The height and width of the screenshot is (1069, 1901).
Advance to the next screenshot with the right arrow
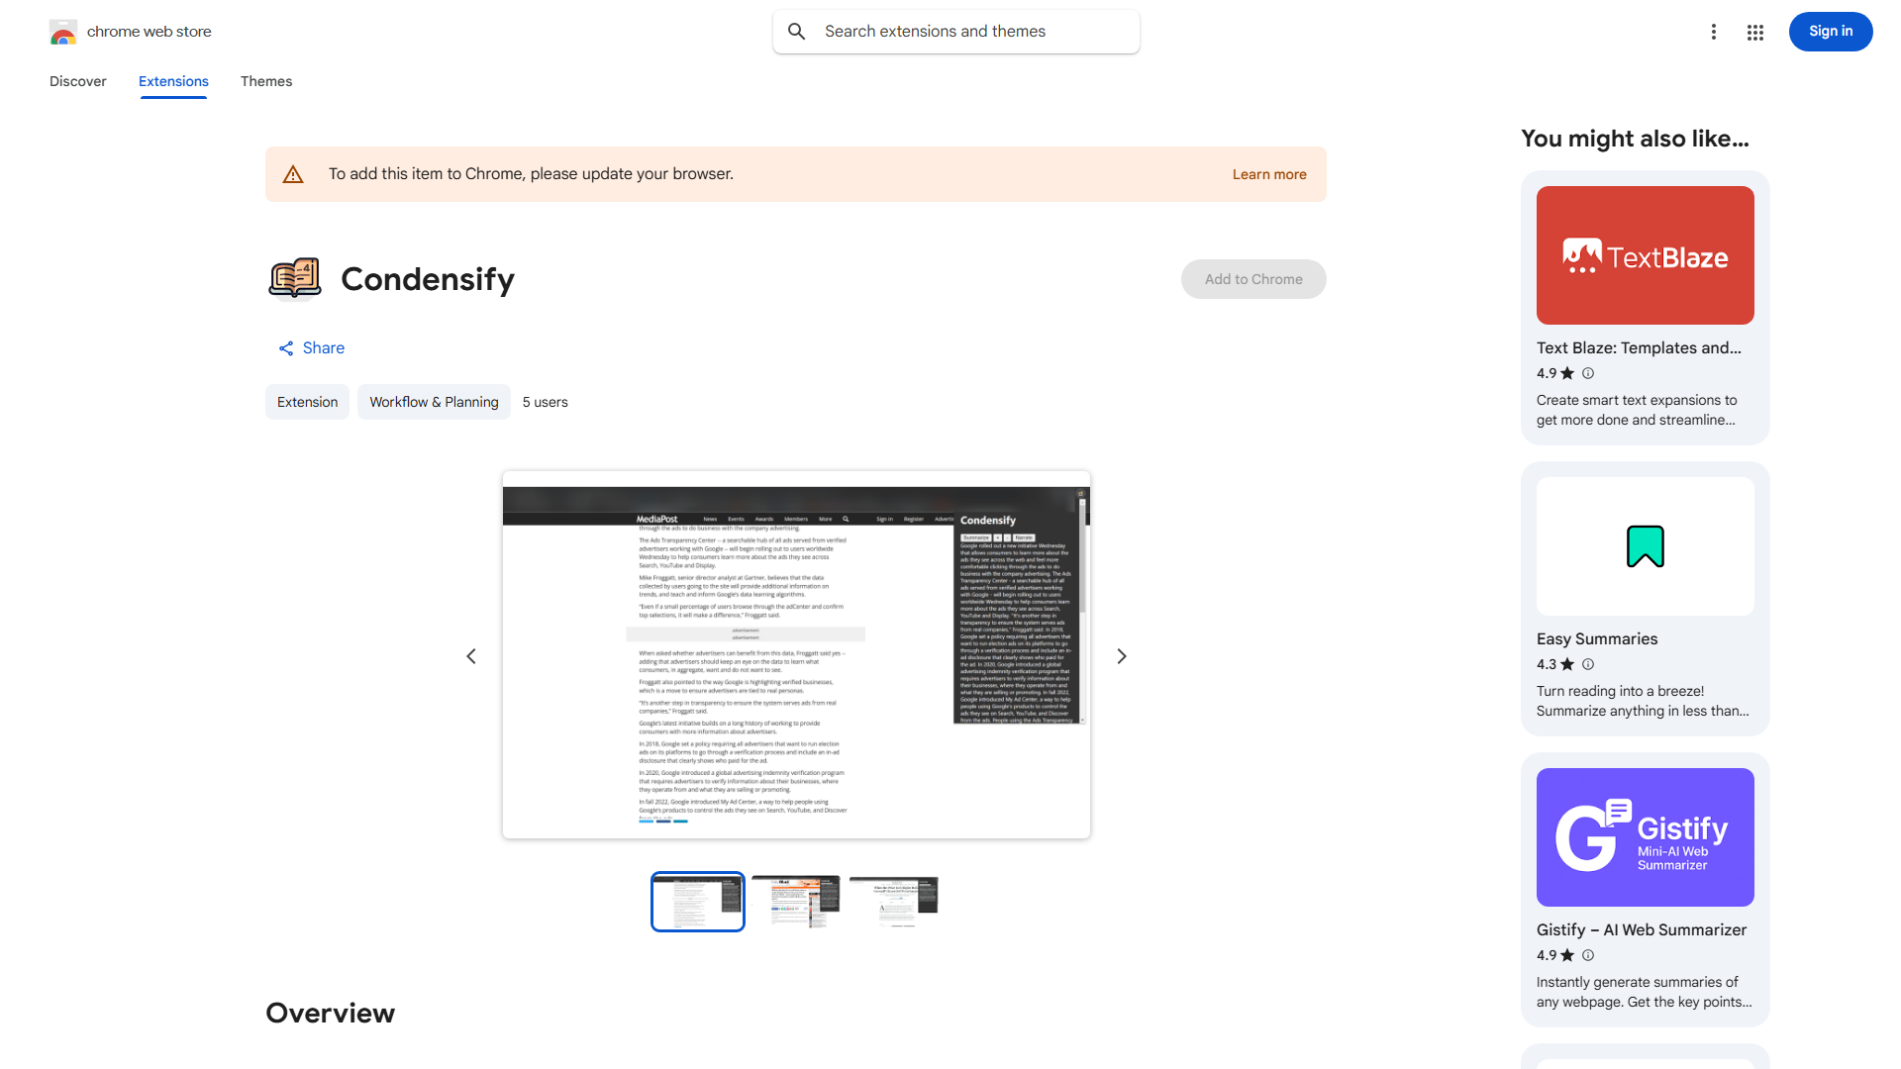[1121, 655]
